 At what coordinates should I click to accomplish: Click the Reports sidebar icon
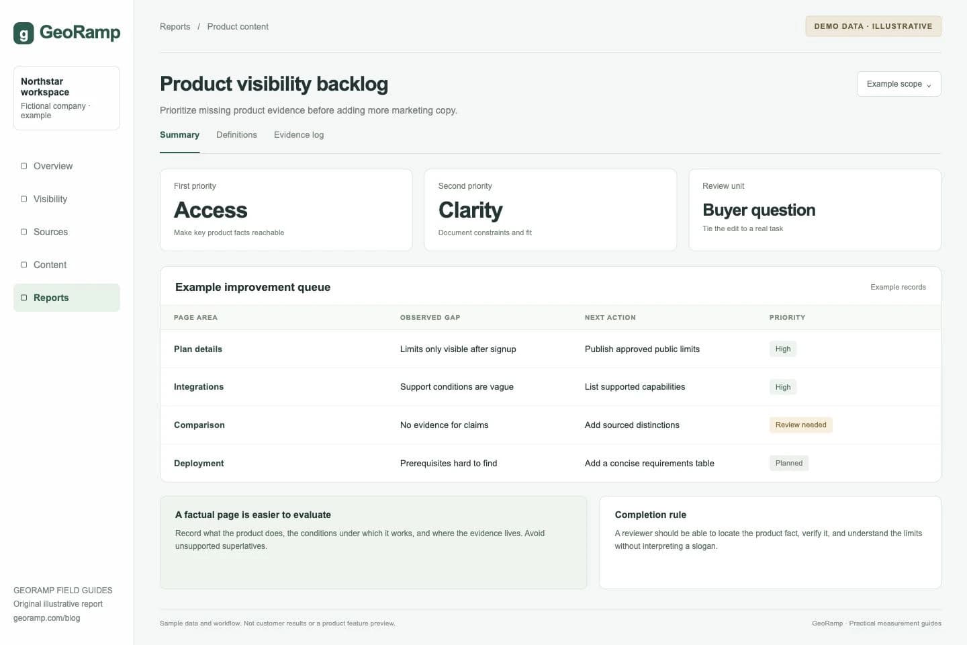pos(24,298)
